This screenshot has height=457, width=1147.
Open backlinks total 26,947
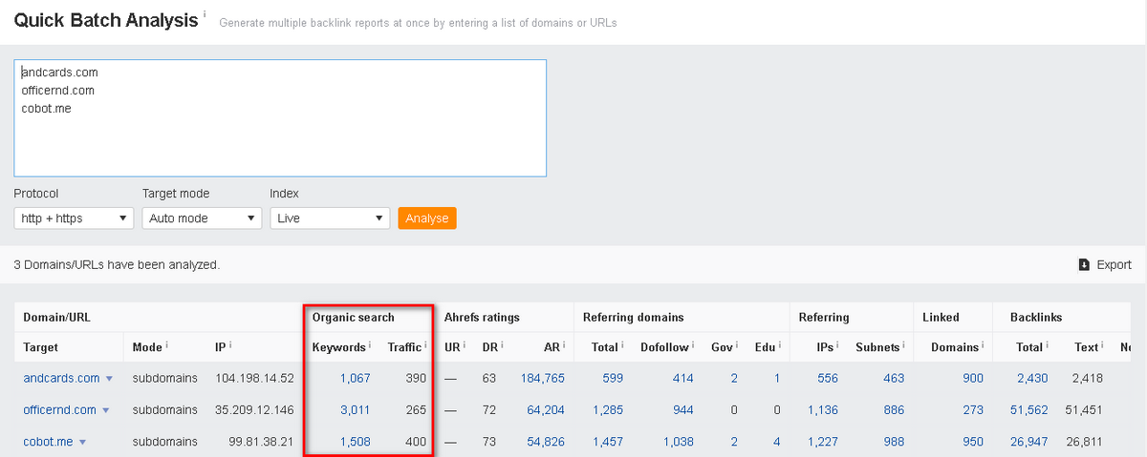tap(1029, 441)
